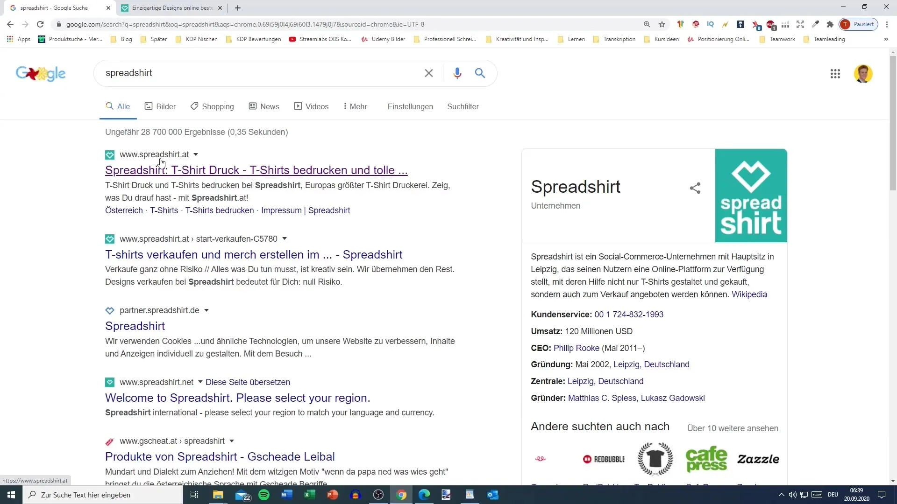Open the Windows Start menu

tap(11, 495)
